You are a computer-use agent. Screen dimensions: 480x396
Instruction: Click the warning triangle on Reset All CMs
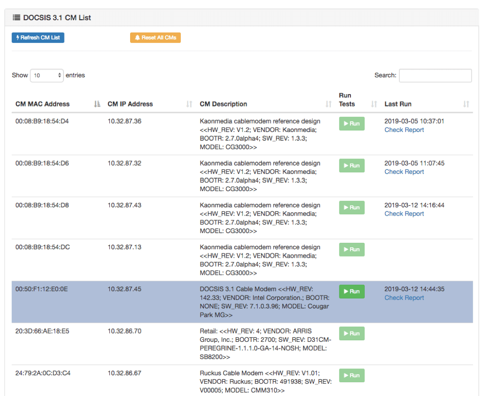pos(137,37)
